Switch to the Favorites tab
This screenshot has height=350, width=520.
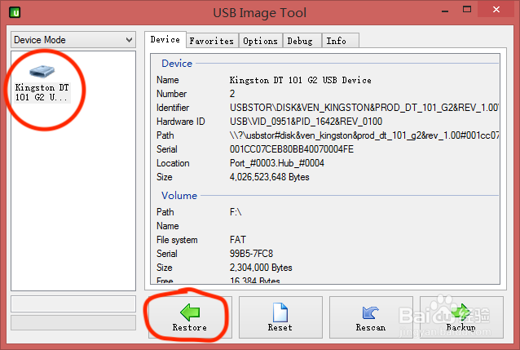(212, 41)
